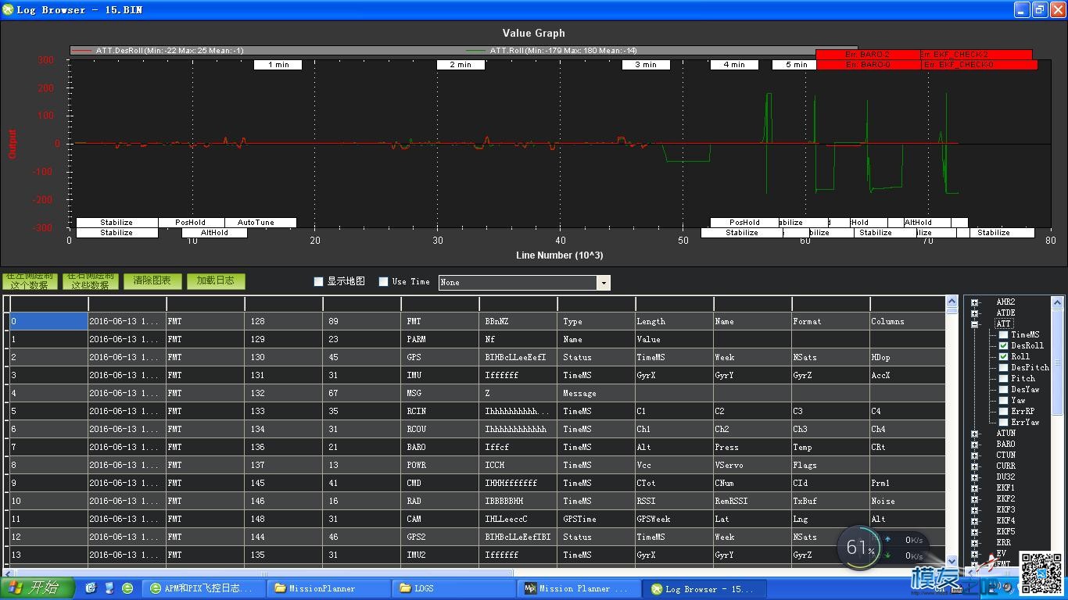
Task: Click the tree panel scroll-up arrow
Action: [1058, 302]
